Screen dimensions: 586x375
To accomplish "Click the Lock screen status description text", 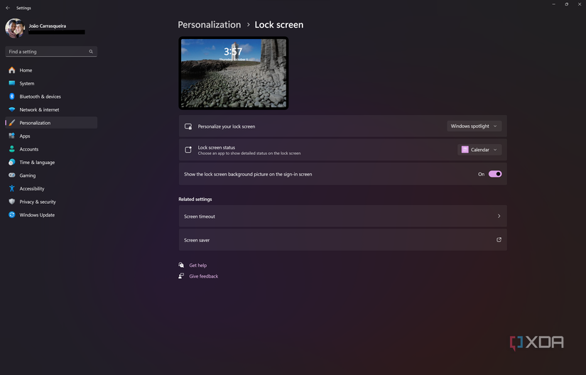I will pos(249,153).
